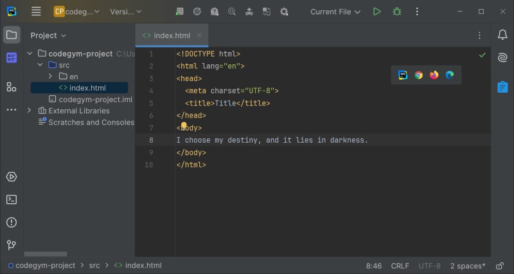Show the Problems tool window
Image resolution: width=514 pixels, height=274 pixels.
(11, 222)
